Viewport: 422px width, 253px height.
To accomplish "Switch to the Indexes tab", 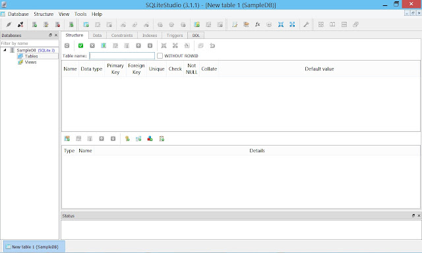I will pyautogui.click(x=150, y=35).
